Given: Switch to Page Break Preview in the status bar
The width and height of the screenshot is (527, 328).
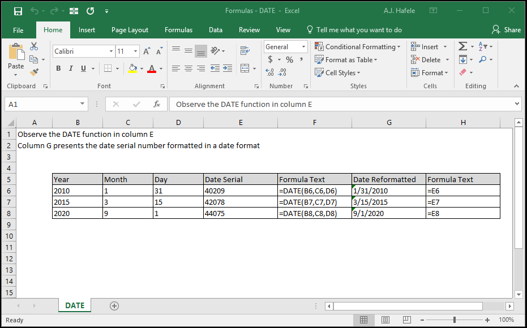Looking at the screenshot, I should tap(406, 320).
